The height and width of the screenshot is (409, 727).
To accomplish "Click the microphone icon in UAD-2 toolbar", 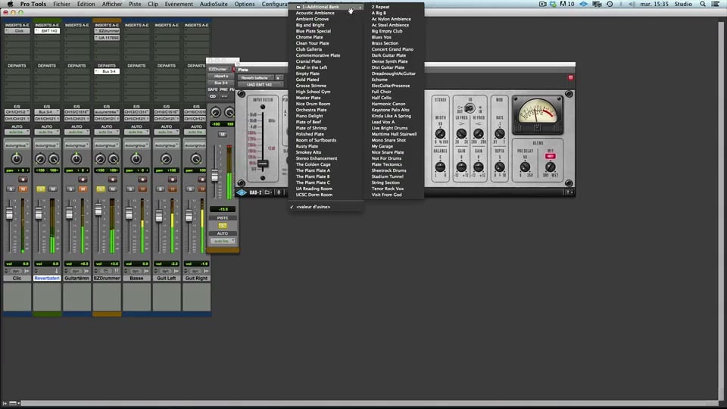I will pos(279,192).
